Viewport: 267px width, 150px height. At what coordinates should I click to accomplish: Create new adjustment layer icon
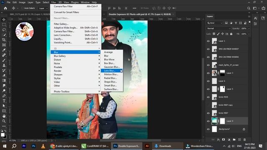click(x=229, y=140)
